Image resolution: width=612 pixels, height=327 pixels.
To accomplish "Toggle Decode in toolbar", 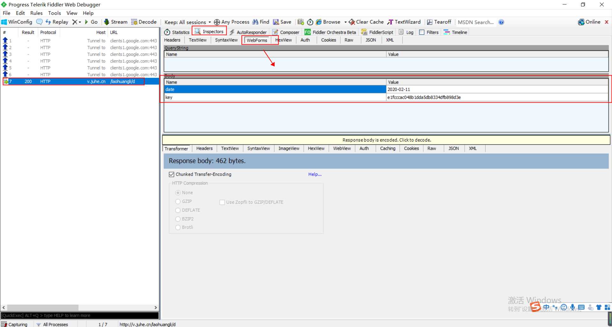I will [144, 22].
